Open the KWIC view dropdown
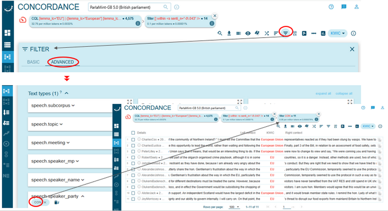This screenshot has height=211, width=388. pos(337,33)
